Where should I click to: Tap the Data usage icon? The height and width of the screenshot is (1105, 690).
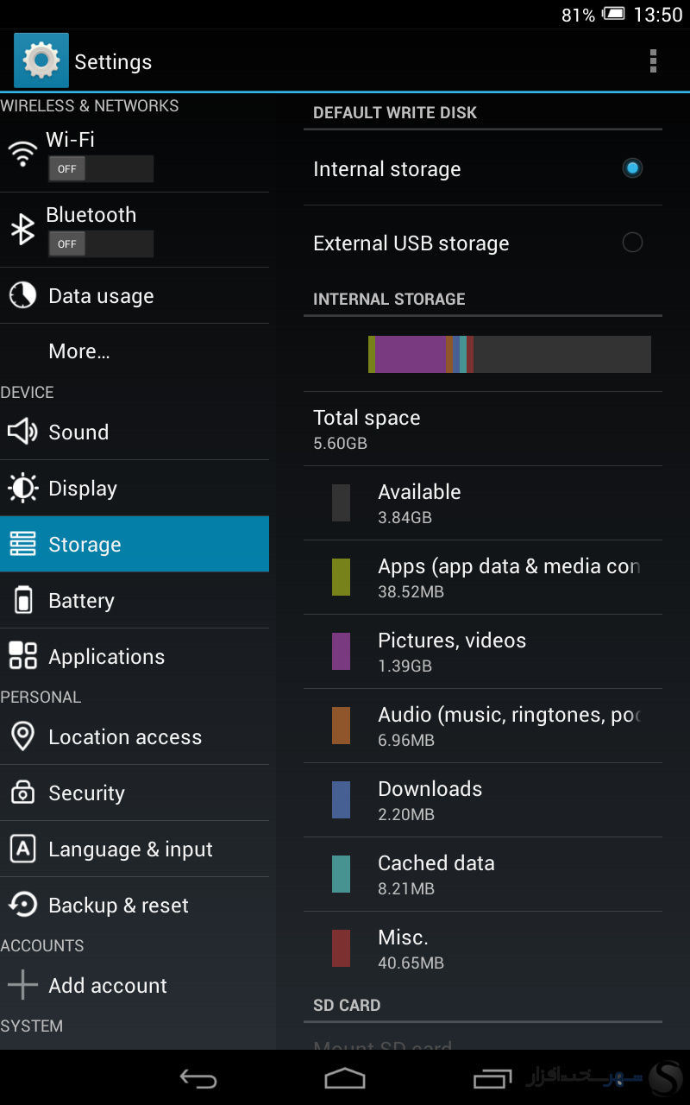[22, 295]
